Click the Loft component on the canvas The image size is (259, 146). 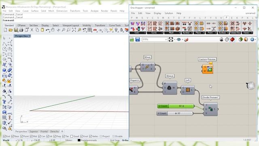188,90
